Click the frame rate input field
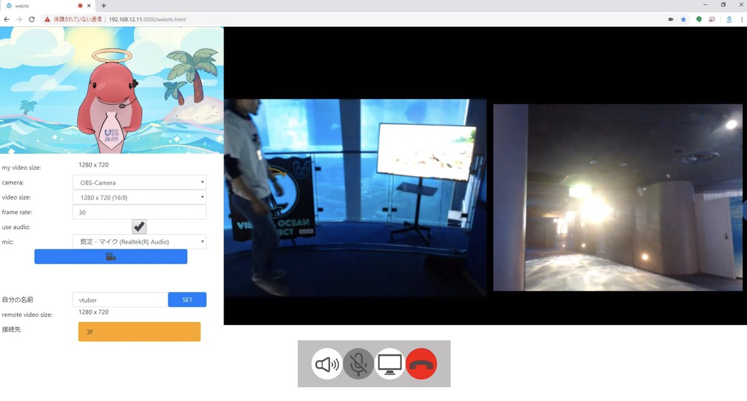The width and height of the screenshot is (747, 401). coord(139,212)
